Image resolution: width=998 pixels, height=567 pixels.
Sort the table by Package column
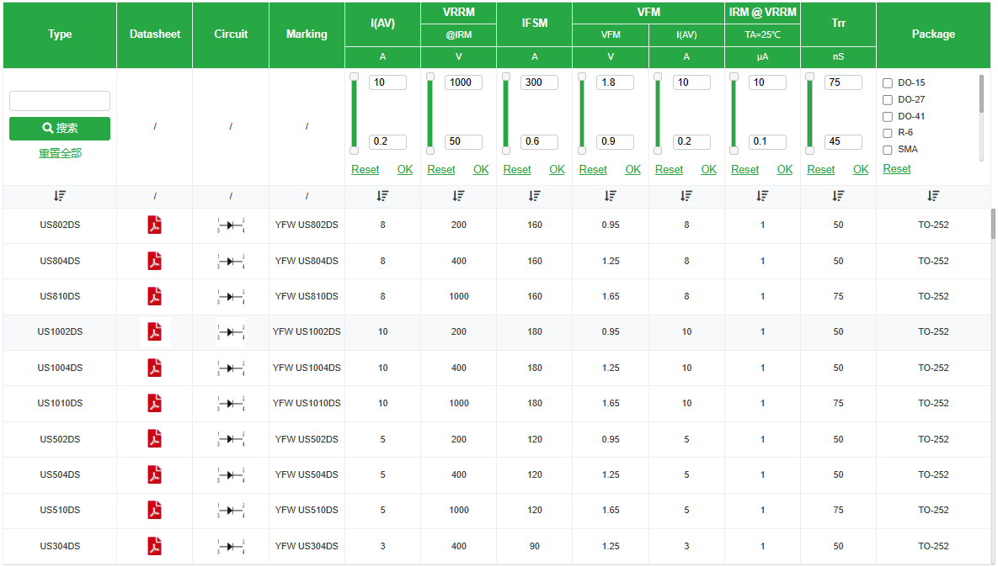(x=932, y=196)
